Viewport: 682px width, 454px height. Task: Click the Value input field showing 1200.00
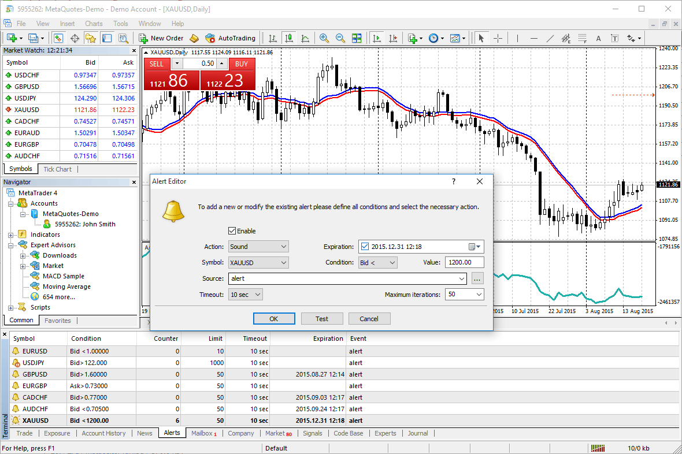(x=464, y=262)
